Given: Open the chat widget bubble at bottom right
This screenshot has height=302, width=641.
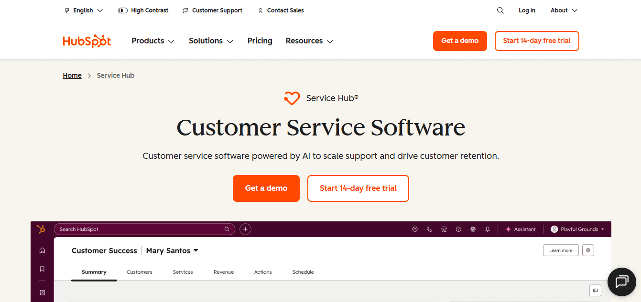Looking at the screenshot, I should point(621,282).
